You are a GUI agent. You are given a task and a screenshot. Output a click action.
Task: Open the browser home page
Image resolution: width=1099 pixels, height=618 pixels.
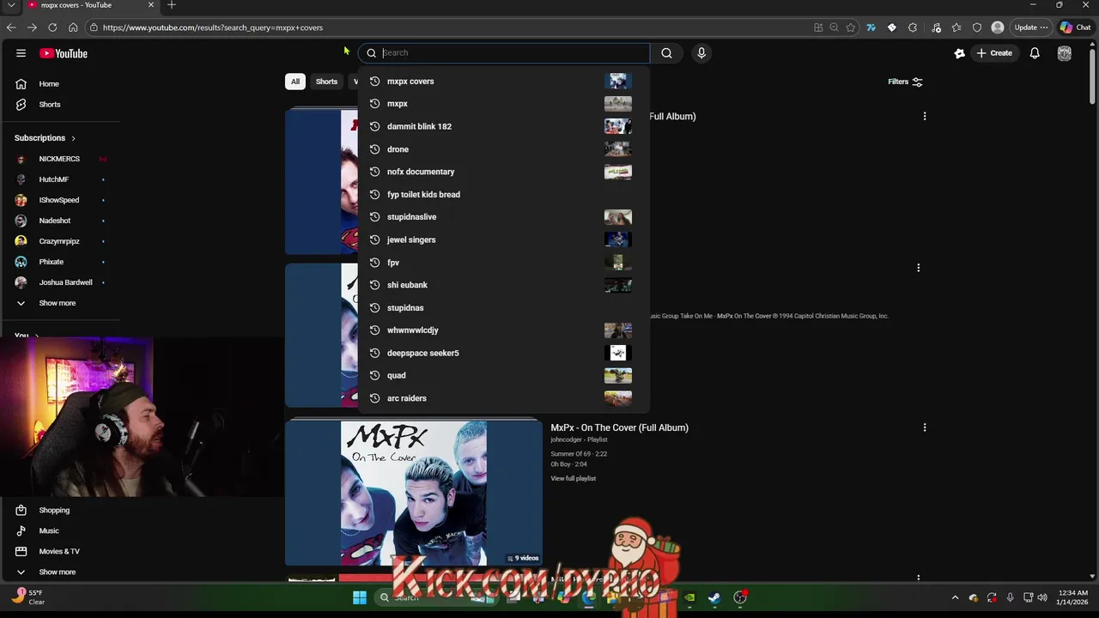click(73, 27)
